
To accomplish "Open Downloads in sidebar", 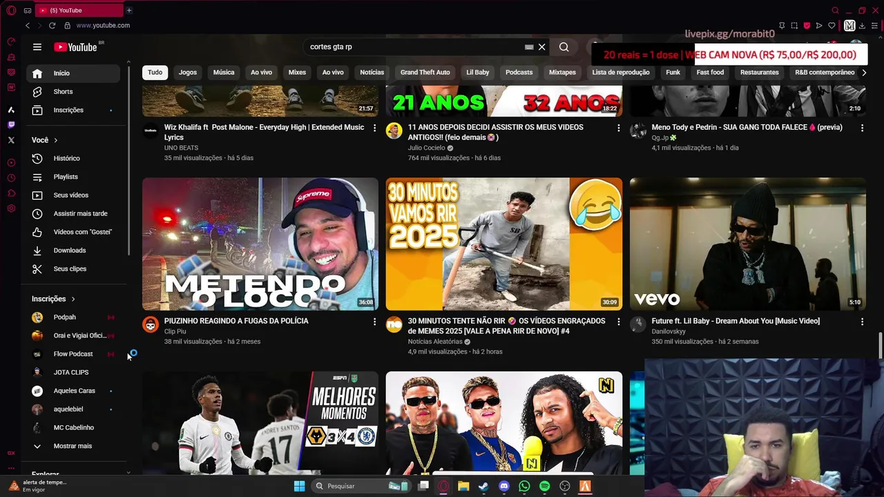I will pyautogui.click(x=73, y=251).
